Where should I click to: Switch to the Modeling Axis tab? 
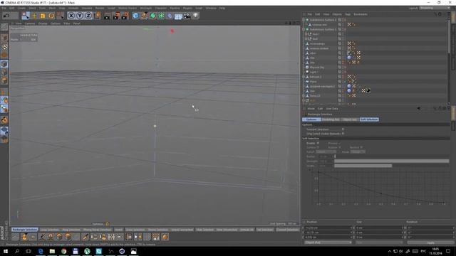(331, 119)
